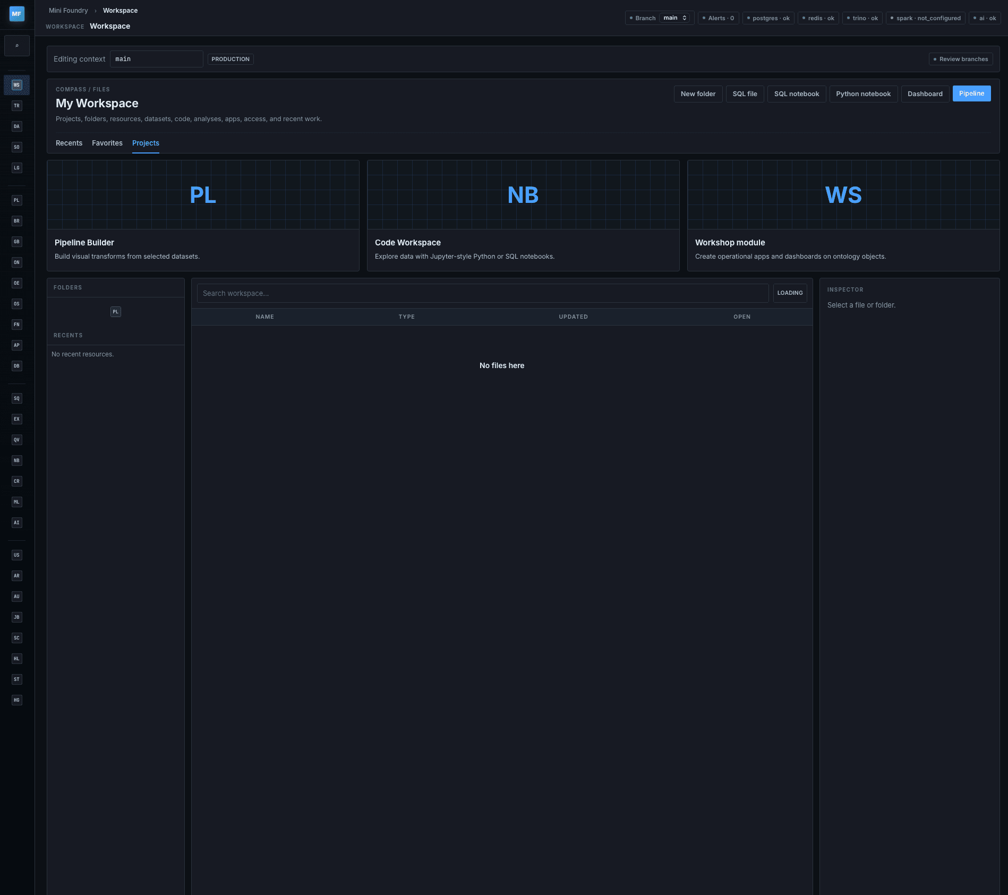Switch to the Projects tab
This screenshot has height=895, width=1008.
tap(146, 143)
